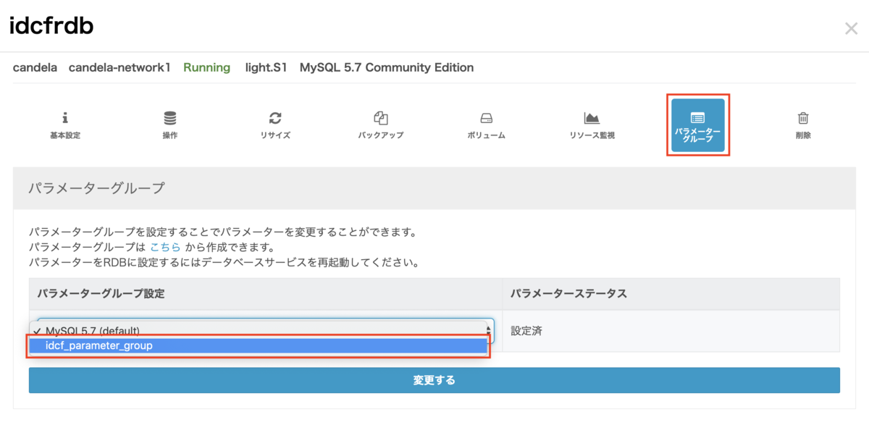
Task: Open the バックアップ backup tab
Action: 381,125
